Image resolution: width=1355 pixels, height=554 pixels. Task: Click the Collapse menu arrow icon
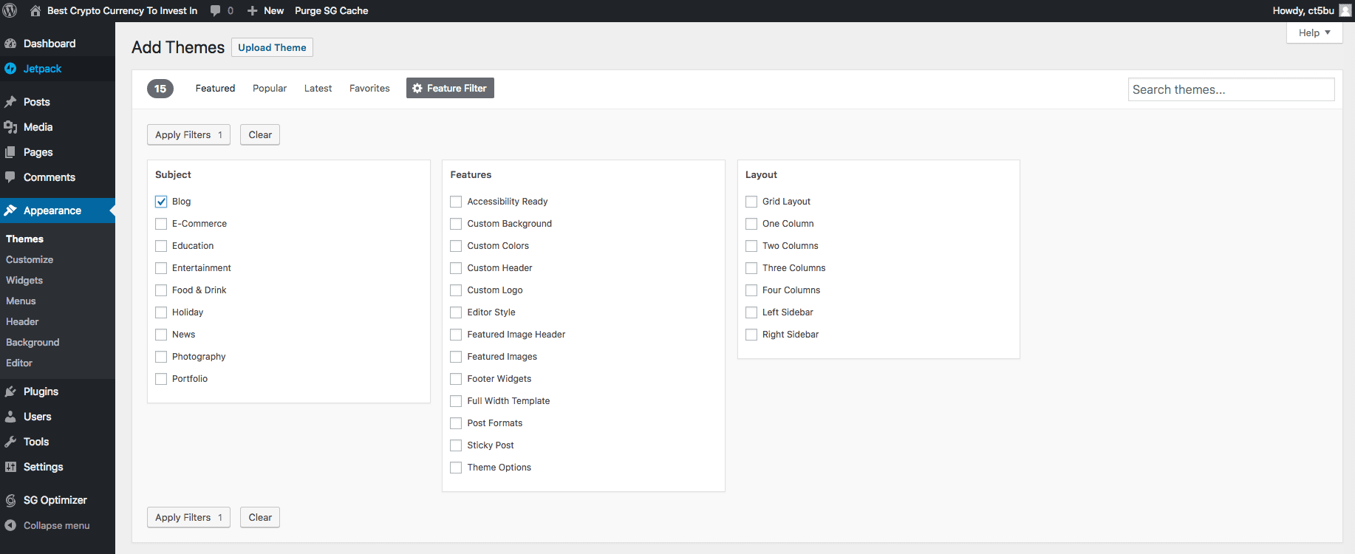[x=10, y=525]
